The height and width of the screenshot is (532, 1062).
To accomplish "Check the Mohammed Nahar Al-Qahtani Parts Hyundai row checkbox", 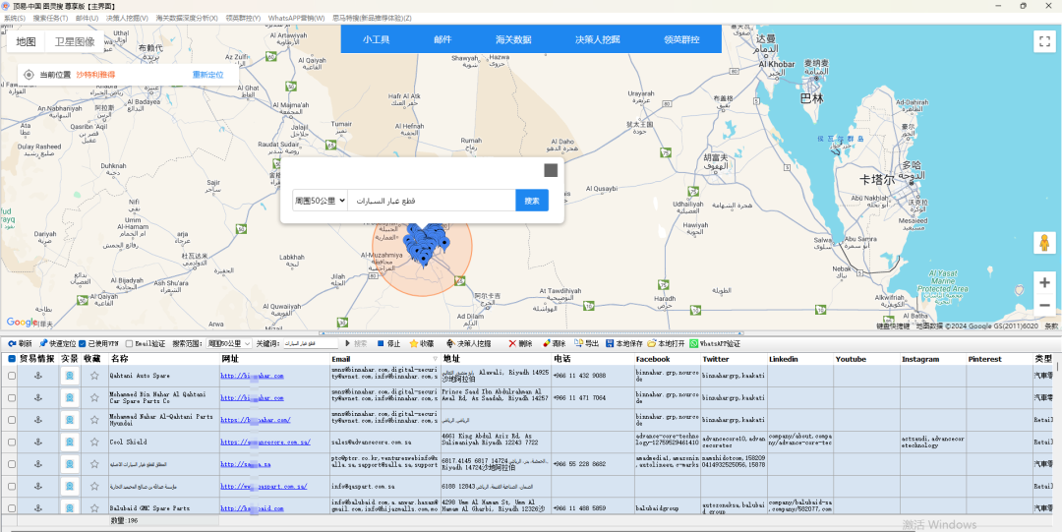I will [x=12, y=420].
